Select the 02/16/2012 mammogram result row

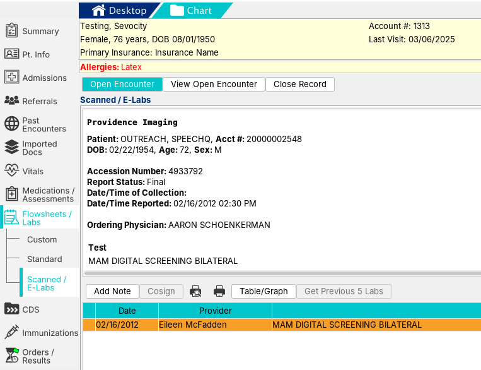[282, 325]
